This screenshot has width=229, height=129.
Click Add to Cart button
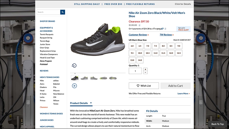[176, 86]
